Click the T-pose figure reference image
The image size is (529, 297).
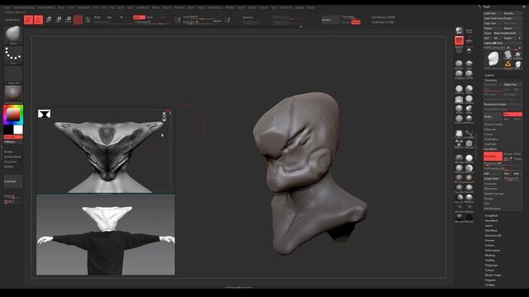click(106, 234)
